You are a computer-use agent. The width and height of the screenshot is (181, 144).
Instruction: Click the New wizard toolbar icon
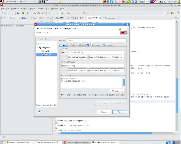coord(3,13)
